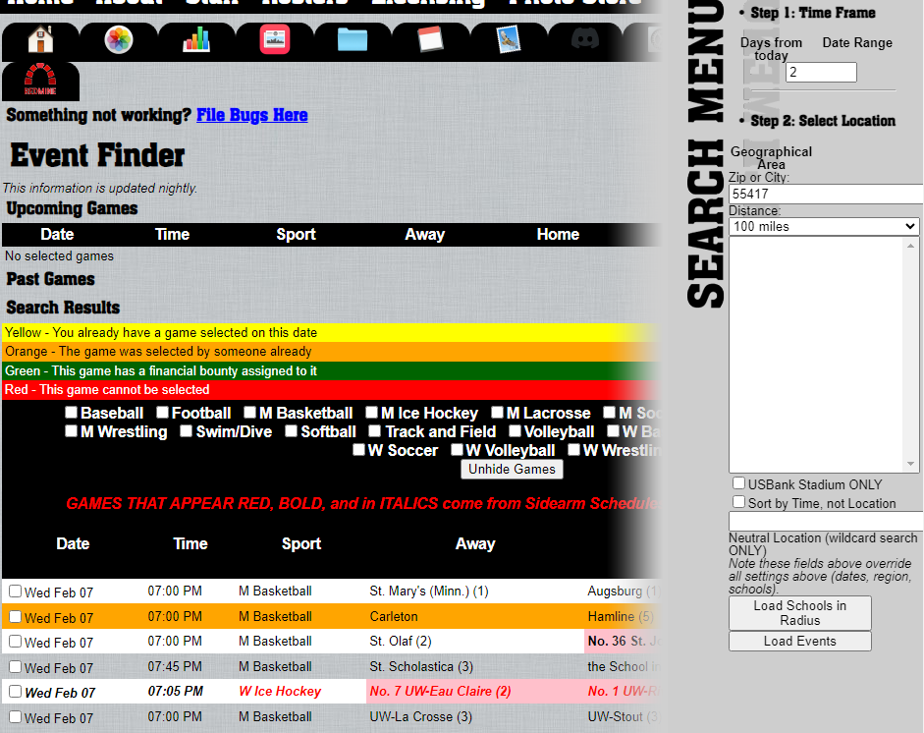Tick the USBank Stadium ONLY checkbox
Image resolution: width=924 pixels, height=733 pixels.
click(738, 484)
